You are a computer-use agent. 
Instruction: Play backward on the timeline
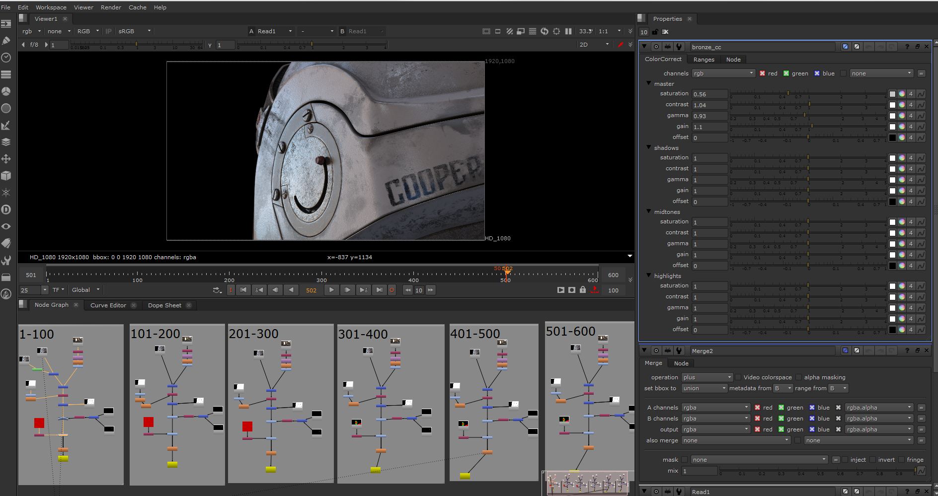tap(291, 290)
